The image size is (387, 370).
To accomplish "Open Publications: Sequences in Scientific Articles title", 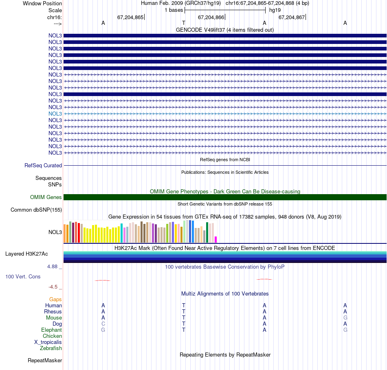I will [x=225, y=172].
